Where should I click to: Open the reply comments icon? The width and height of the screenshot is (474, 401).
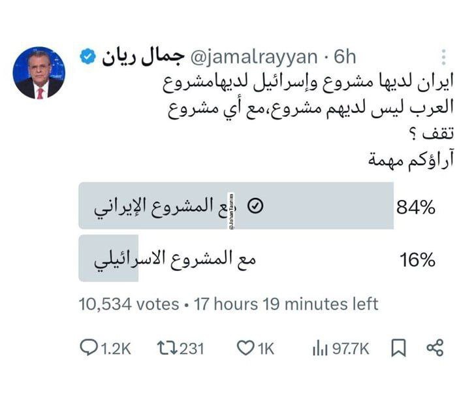point(89,347)
